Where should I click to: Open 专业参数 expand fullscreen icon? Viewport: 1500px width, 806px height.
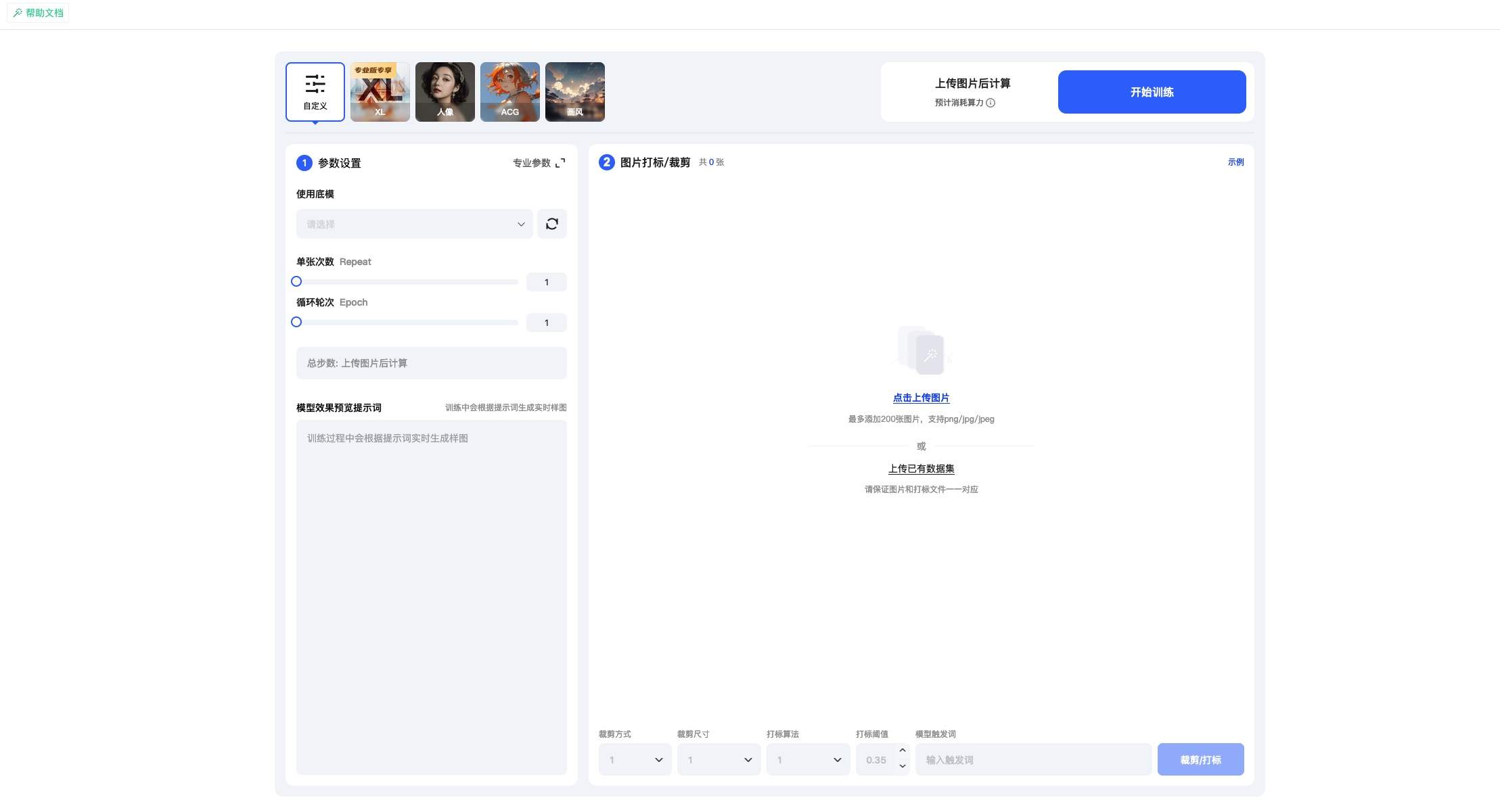560,163
